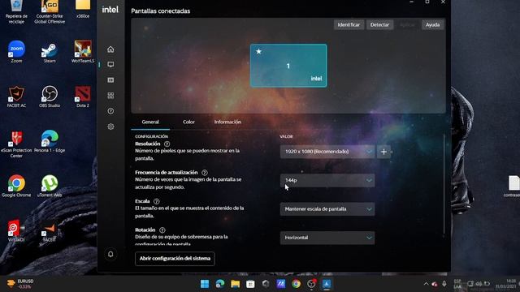Open the Steam desktop shortcut
The width and height of the screenshot is (520, 292).
click(50, 52)
